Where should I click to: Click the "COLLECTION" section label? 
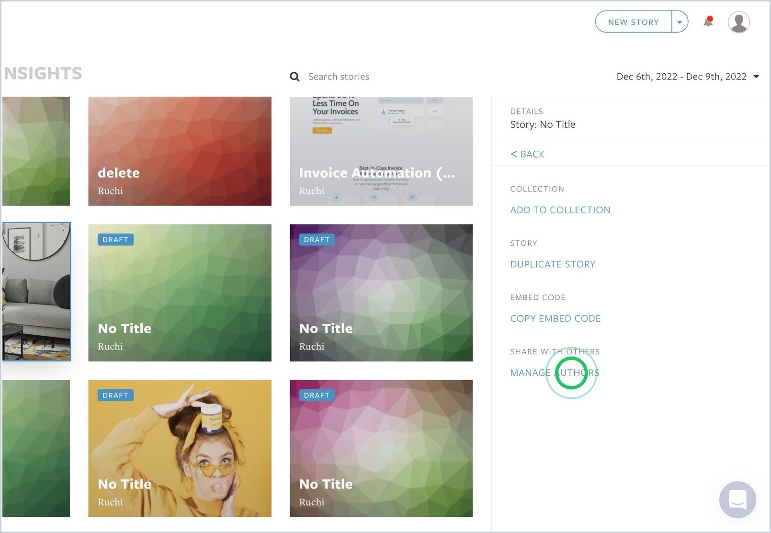(x=537, y=189)
